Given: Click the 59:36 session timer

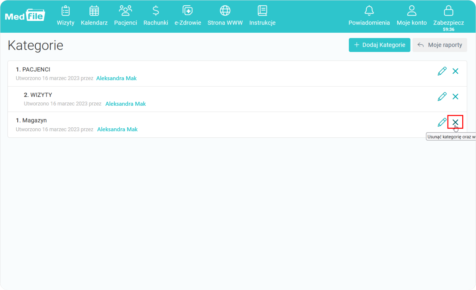Looking at the screenshot, I should click(449, 29).
